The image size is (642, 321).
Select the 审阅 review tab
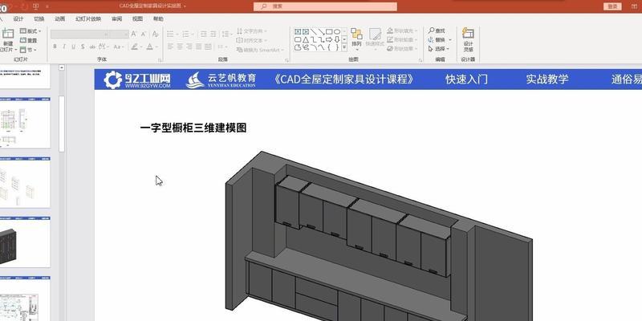[116, 18]
